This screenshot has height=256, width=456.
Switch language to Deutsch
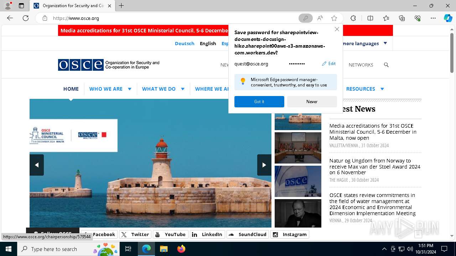(185, 43)
